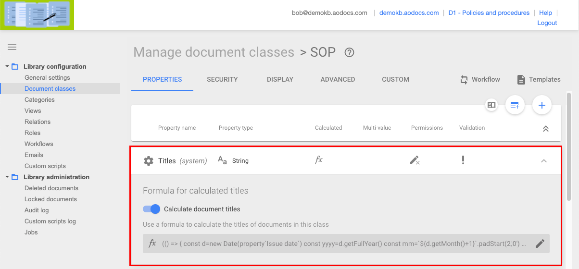Click the Formula for calculated titles heading
Screen dimensions: 579x269
(x=196, y=191)
